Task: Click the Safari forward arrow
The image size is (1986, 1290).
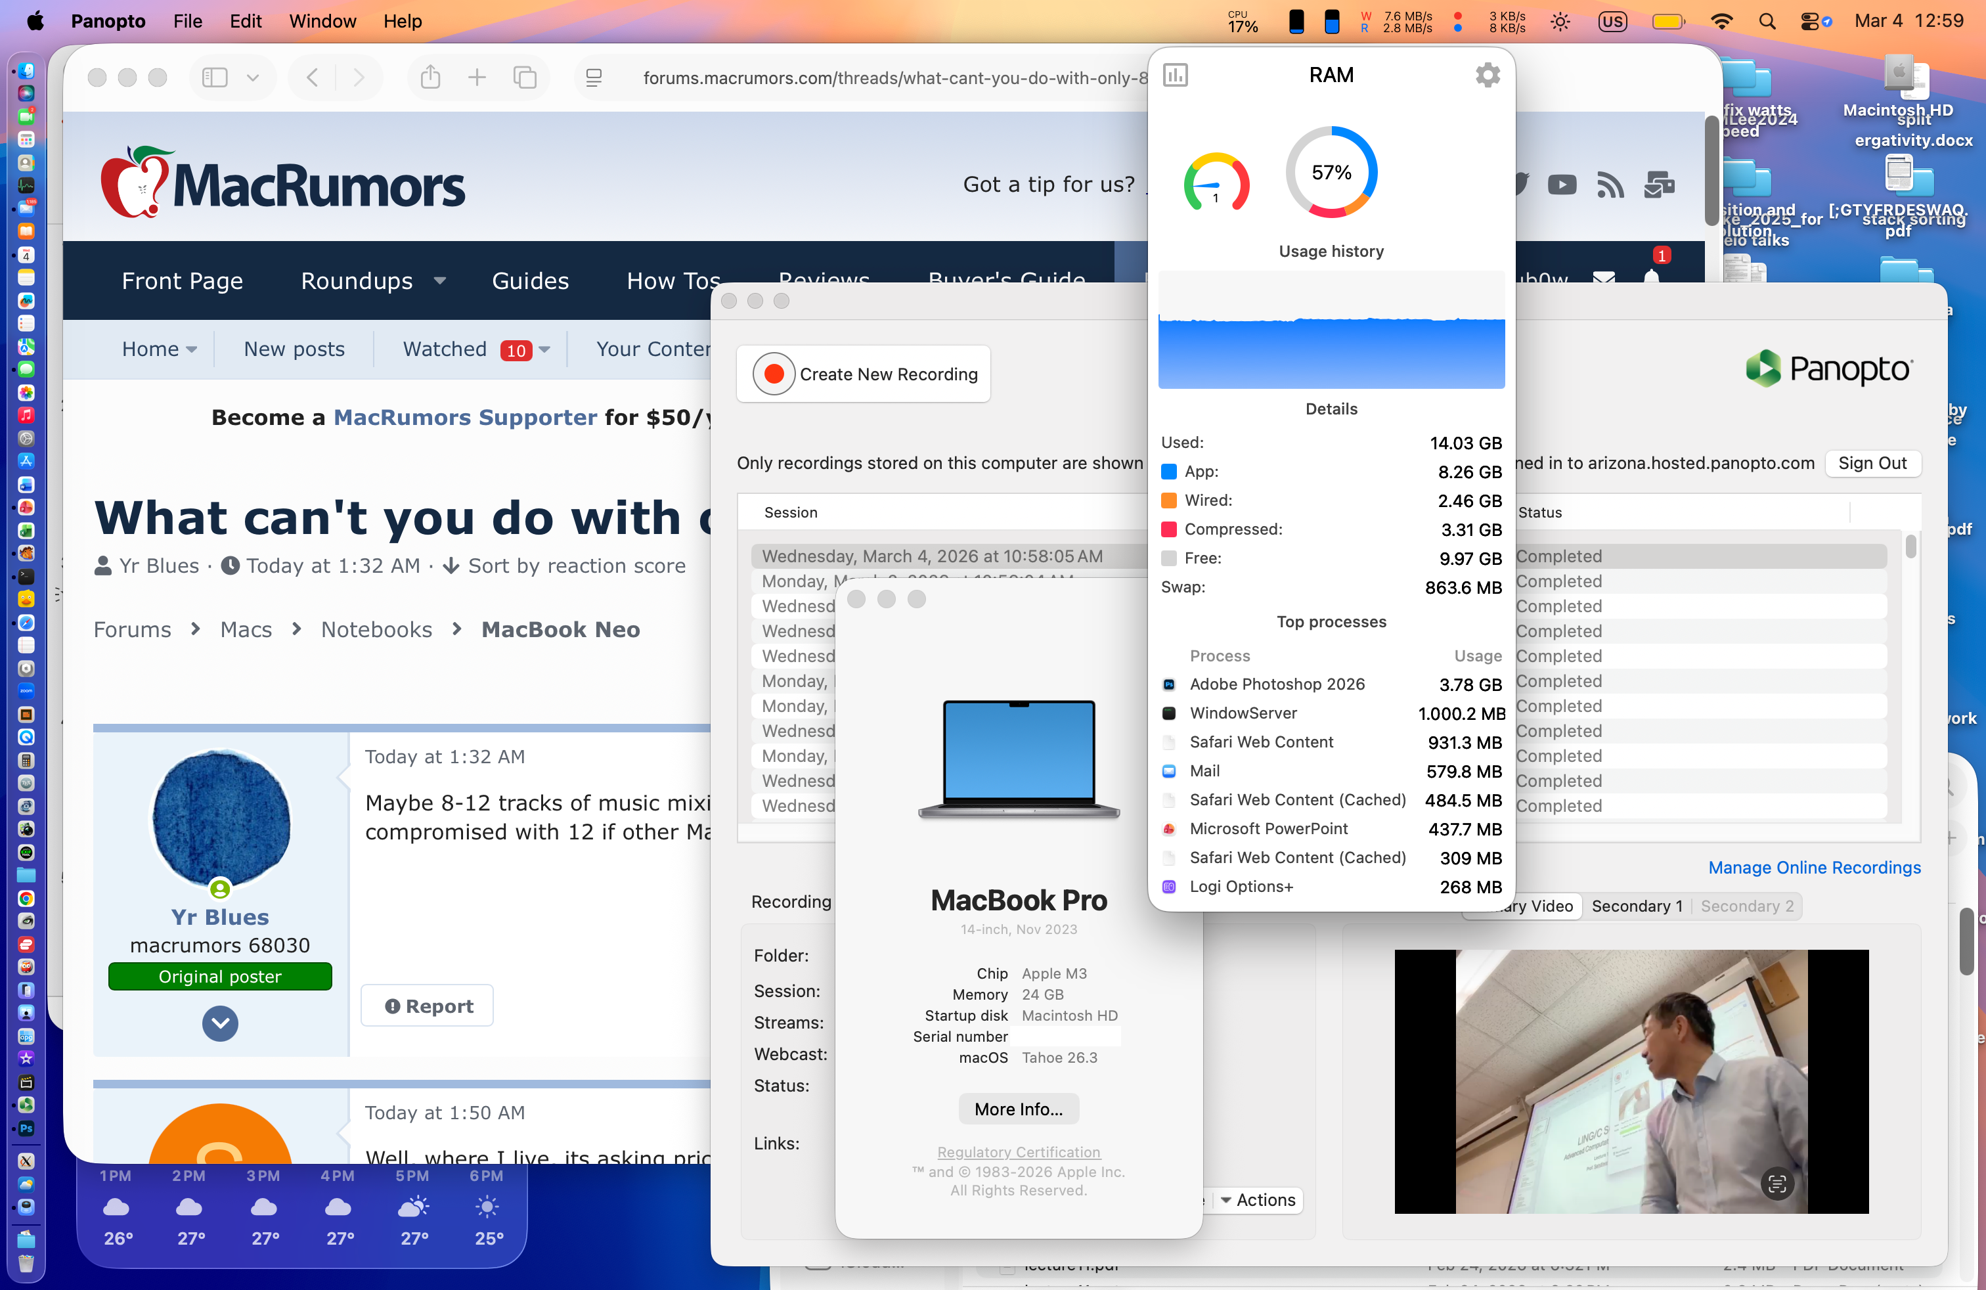Action: pyautogui.click(x=359, y=78)
